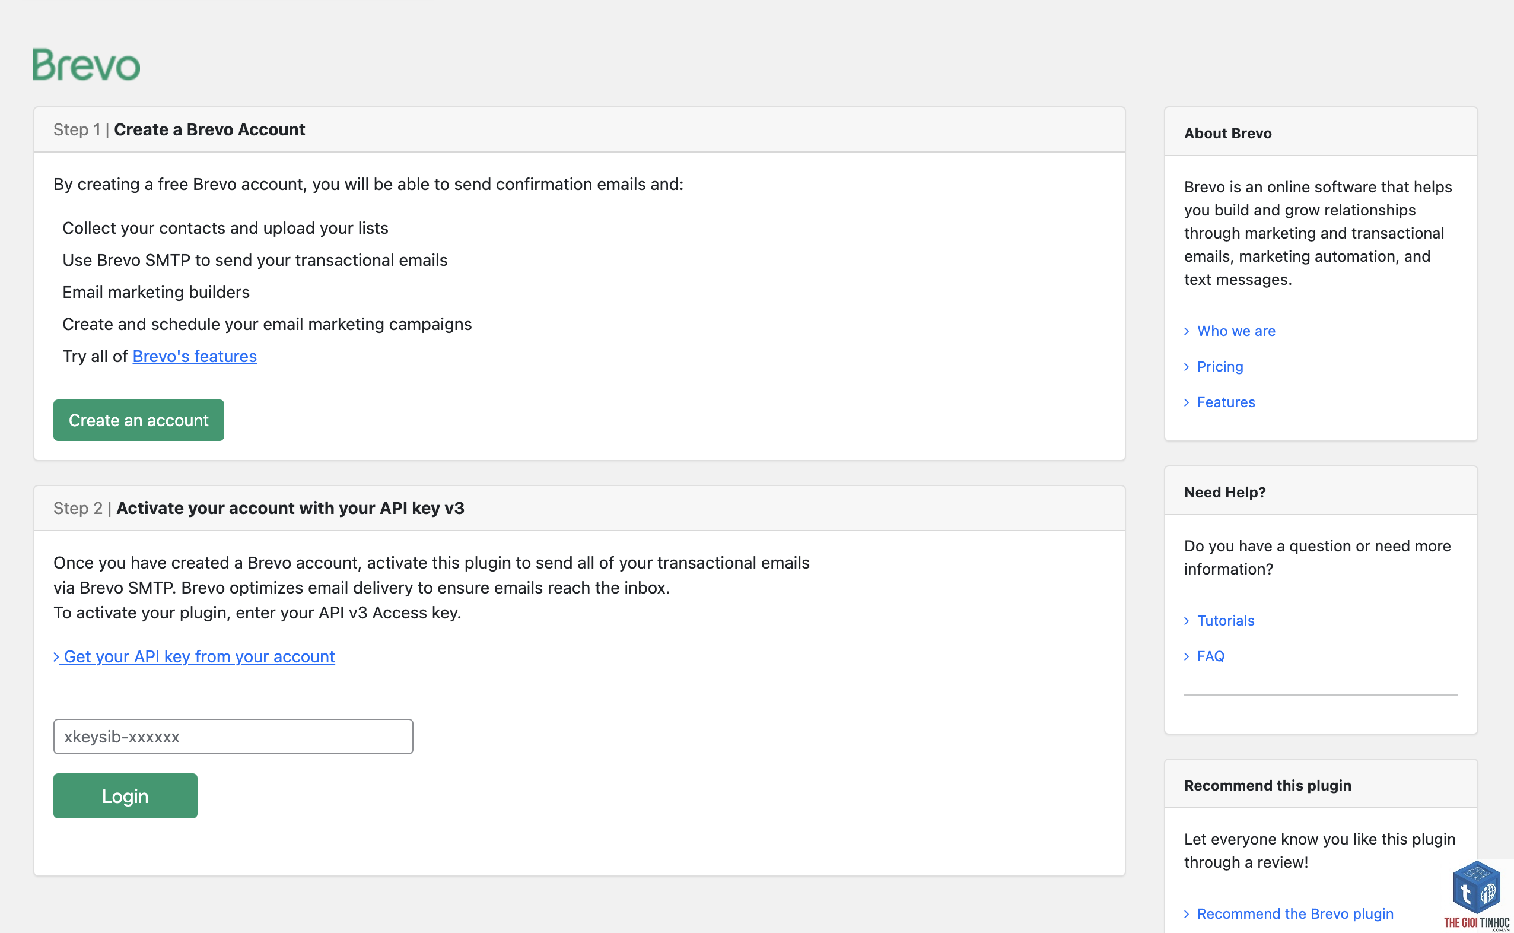Click the Step 1 Create a Brevo Account heading
Viewport: 1514px width, 933px height.
point(179,129)
